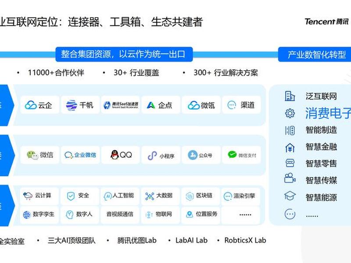Click the camera icon beside 智慧传媒

(x=290, y=178)
